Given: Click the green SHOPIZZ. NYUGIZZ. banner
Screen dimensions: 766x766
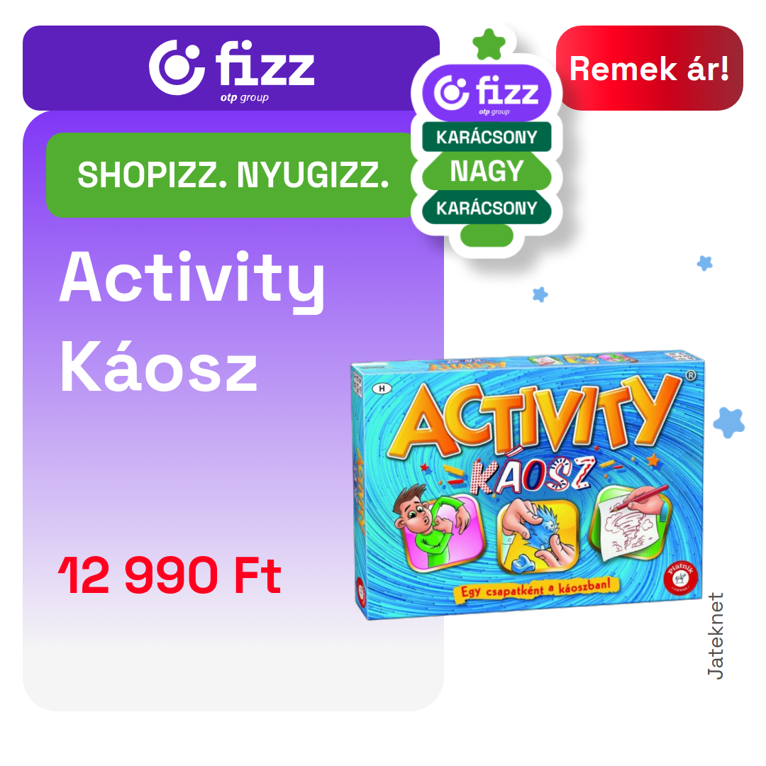Looking at the screenshot, I should 233,175.
